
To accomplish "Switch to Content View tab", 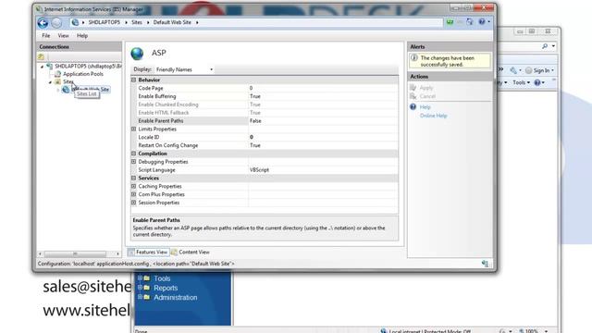I will [x=191, y=252].
